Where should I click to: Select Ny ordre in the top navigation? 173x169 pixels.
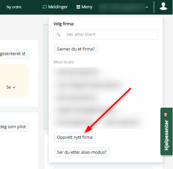[x=14, y=7]
